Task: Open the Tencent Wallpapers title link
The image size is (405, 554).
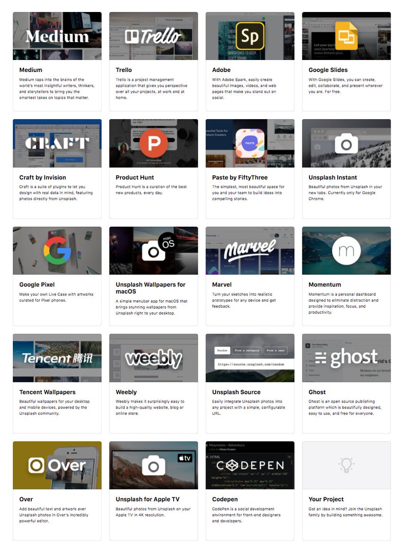Action: coord(48,392)
